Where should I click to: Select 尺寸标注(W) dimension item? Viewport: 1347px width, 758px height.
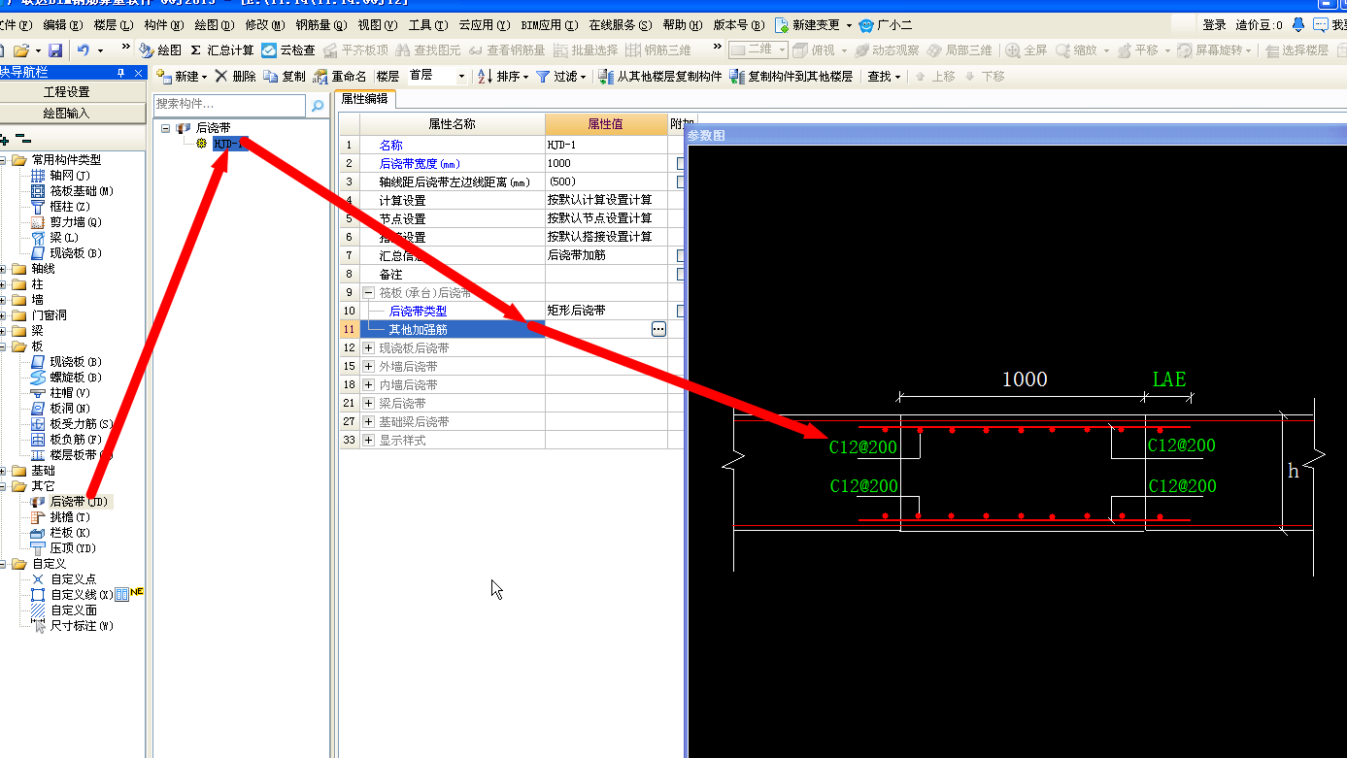tap(81, 626)
